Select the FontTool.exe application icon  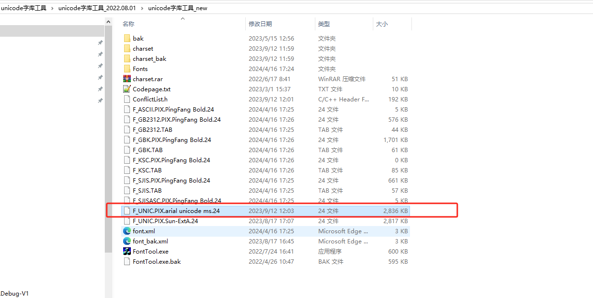(x=127, y=251)
